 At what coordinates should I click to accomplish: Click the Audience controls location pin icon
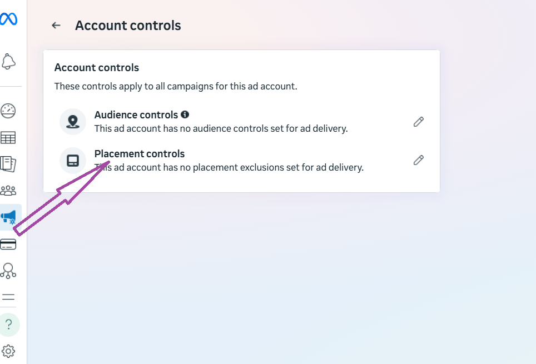(x=73, y=121)
